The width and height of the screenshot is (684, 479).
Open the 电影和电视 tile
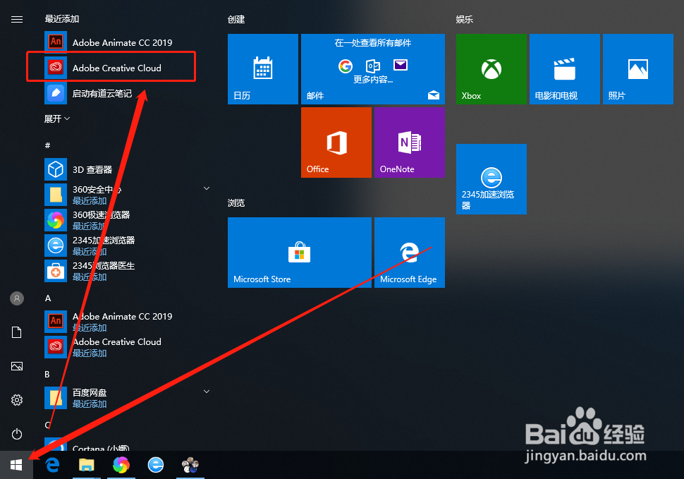pos(565,69)
